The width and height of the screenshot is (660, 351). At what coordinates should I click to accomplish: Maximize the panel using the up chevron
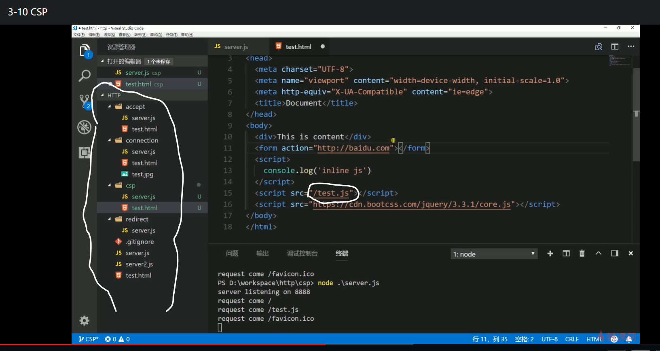(599, 254)
